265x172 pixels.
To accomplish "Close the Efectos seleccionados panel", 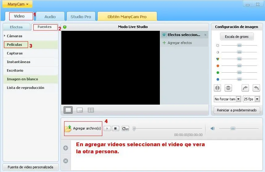I will pyautogui.click(x=205, y=35).
